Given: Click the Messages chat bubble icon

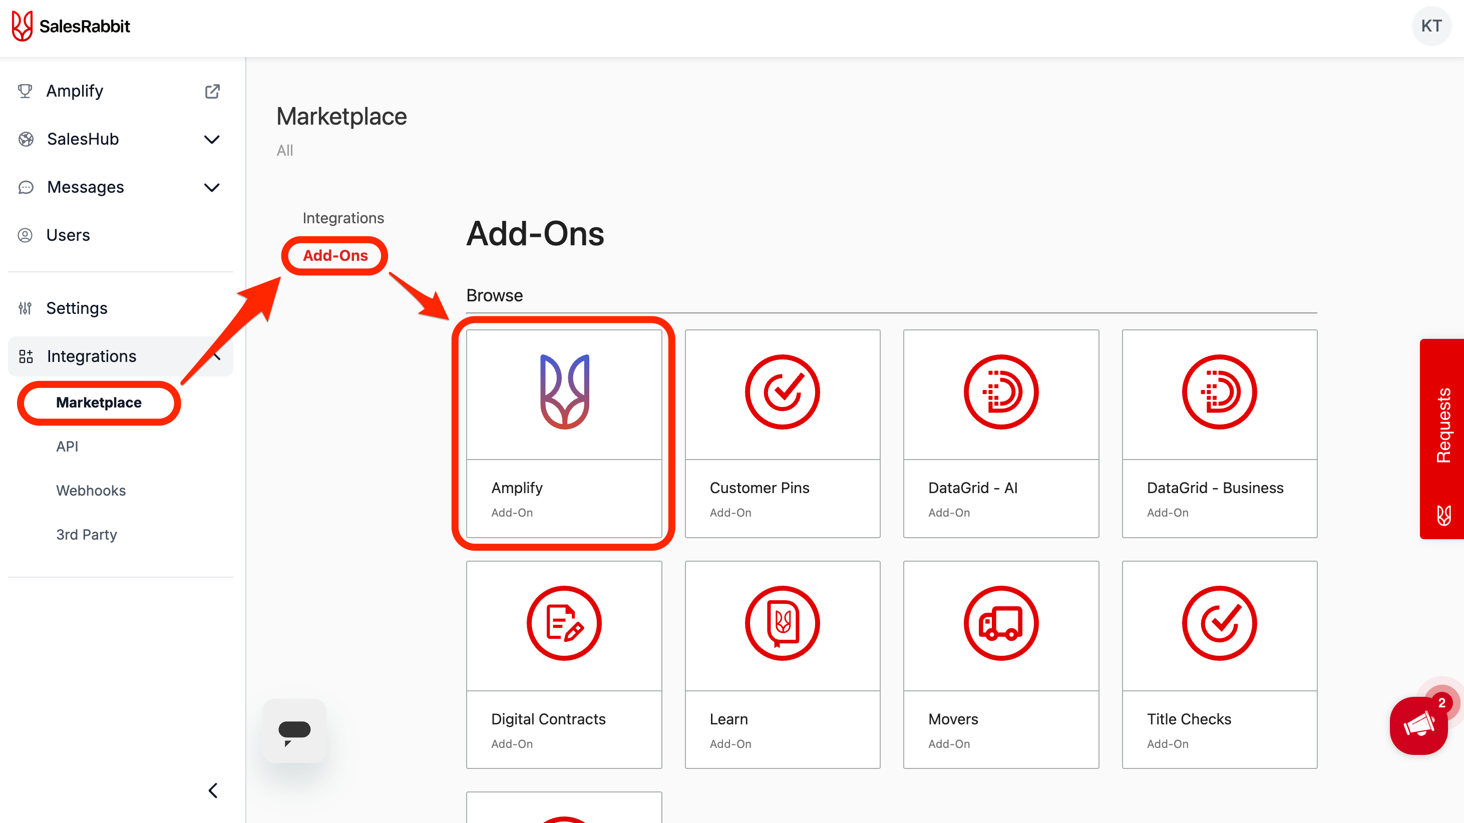Looking at the screenshot, I should point(26,187).
